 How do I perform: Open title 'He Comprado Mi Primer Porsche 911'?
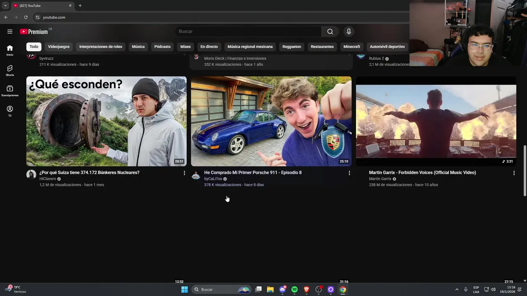pos(253,173)
